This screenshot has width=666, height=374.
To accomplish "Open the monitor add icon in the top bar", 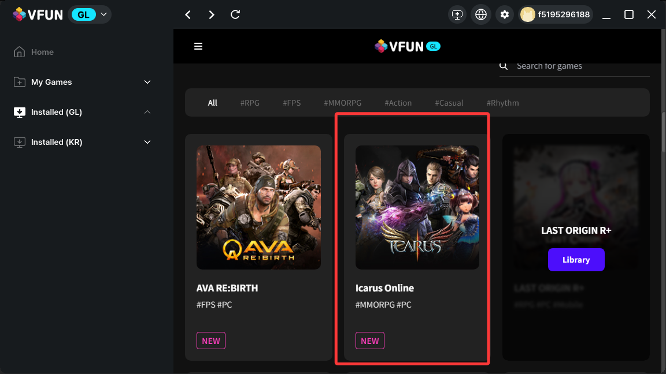I will click(x=457, y=14).
